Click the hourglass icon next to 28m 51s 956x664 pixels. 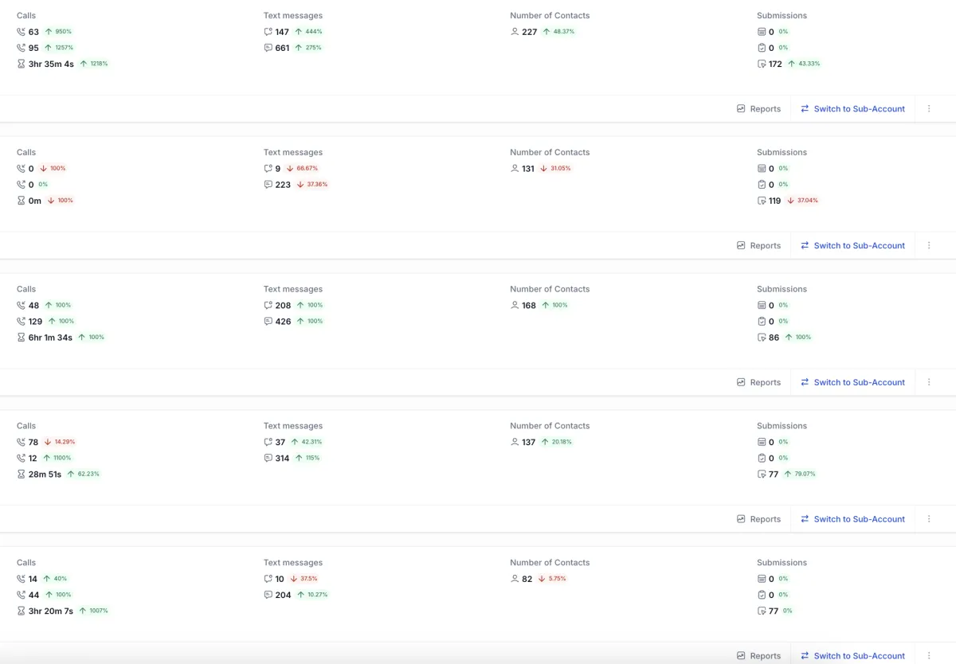21,475
